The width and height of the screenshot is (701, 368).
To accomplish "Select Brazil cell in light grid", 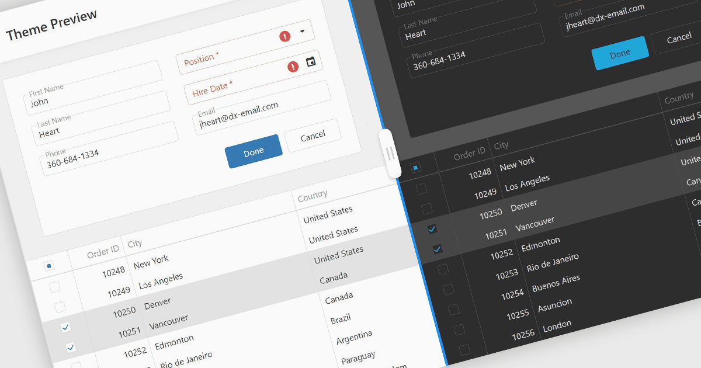I will pyautogui.click(x=341, y=320).
